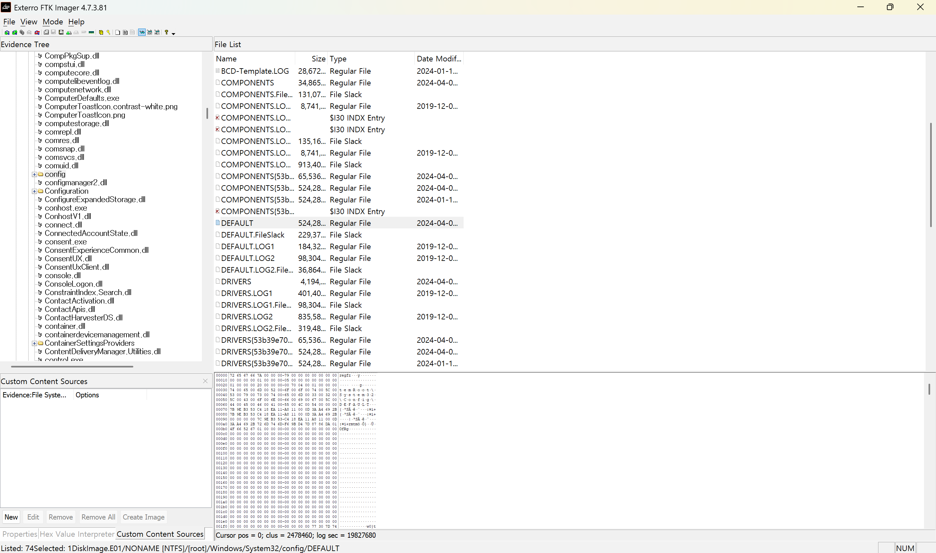Click the New button

[11, 517]
